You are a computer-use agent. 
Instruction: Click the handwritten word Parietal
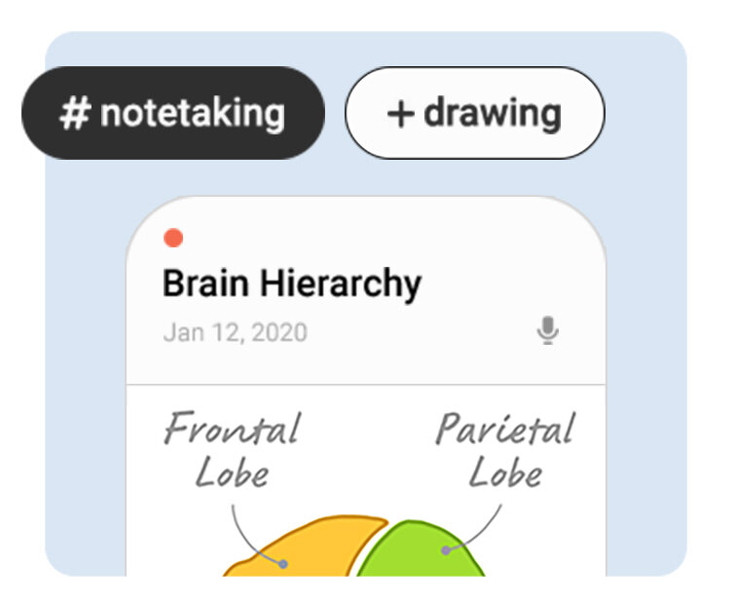(x=503, y=430)
